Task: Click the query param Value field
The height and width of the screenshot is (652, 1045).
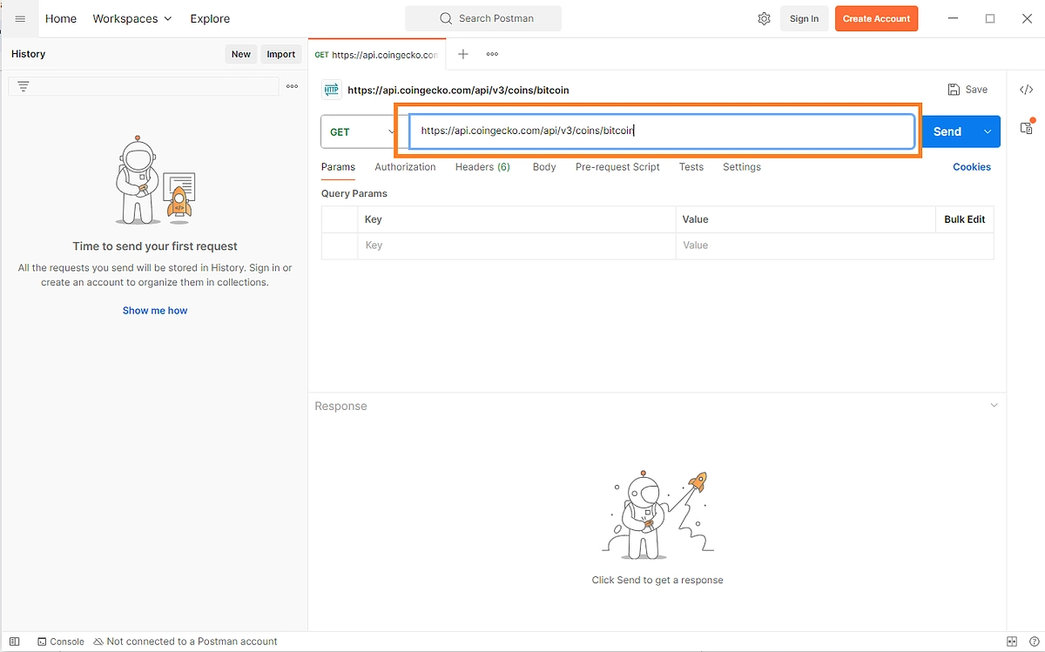Action: [x=834, y=245]
